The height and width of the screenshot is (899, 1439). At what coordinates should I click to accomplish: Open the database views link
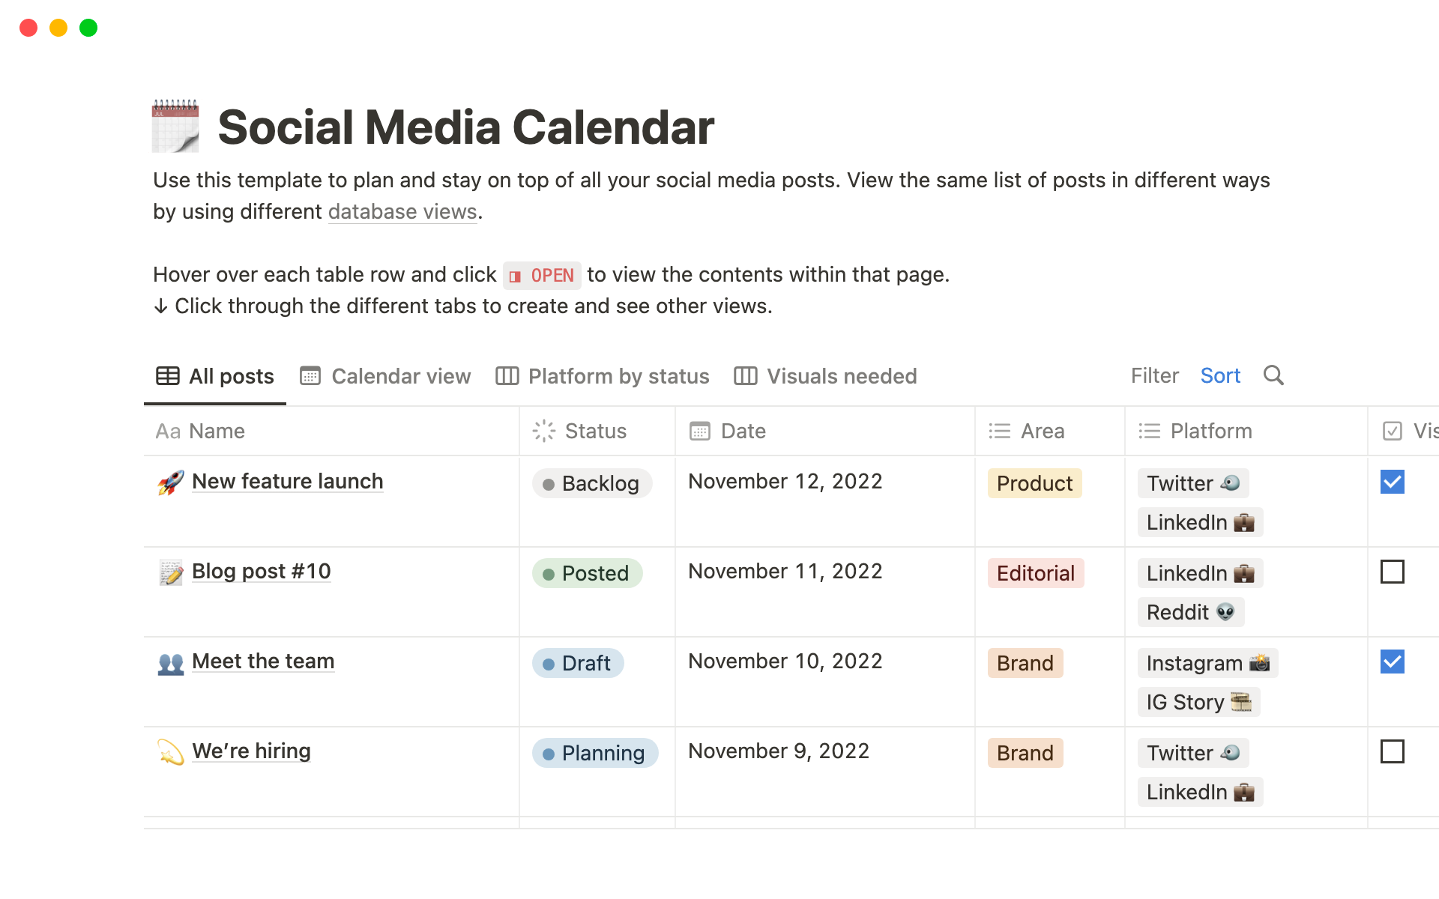pos(402,212)
